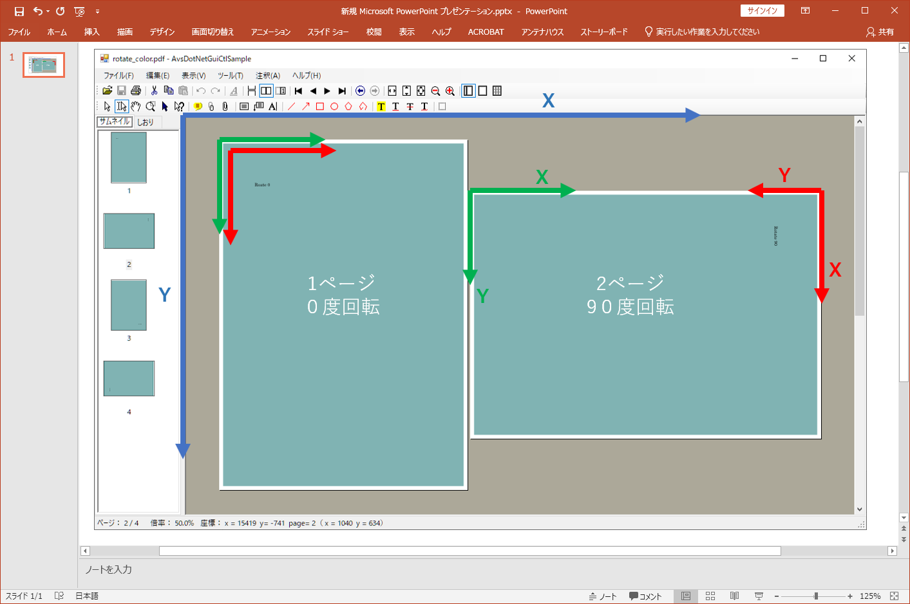Viewport: 910px width, 604px height.
Task: Open the アニメーション ribbon tab
Action: (x=270, y=32)
